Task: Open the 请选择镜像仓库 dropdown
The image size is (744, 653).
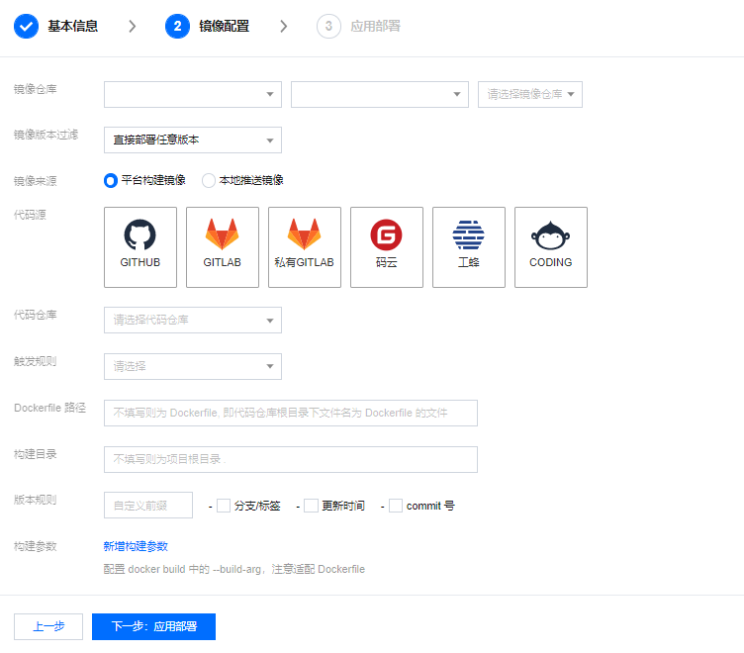Action: (x=530, y=94)
